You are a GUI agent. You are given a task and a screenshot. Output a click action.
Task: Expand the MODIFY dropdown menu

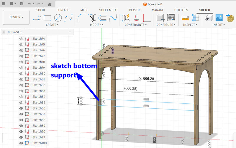click(x=97, y=25)
